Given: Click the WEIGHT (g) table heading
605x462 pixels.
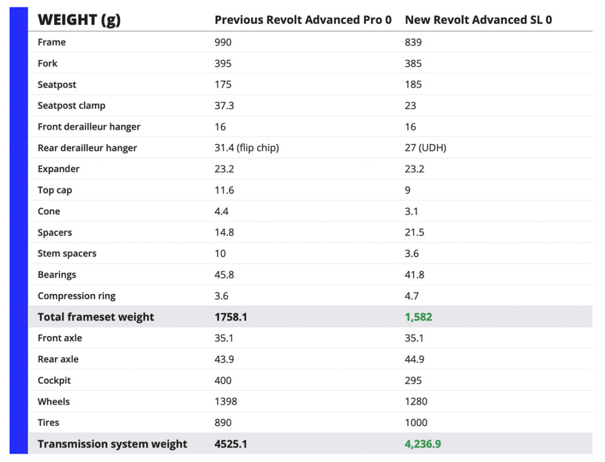Looking at the screenshot, I should [79, 20].
